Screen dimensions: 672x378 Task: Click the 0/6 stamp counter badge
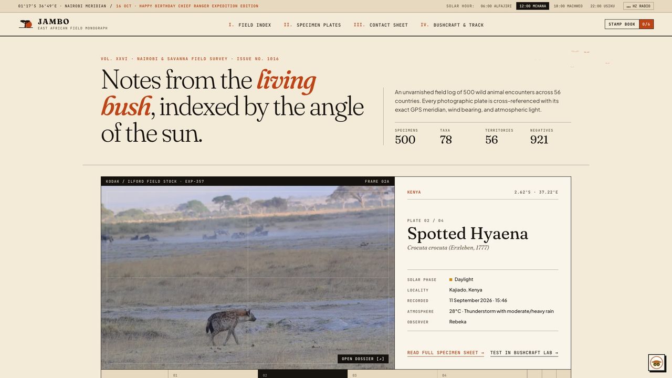646,24
